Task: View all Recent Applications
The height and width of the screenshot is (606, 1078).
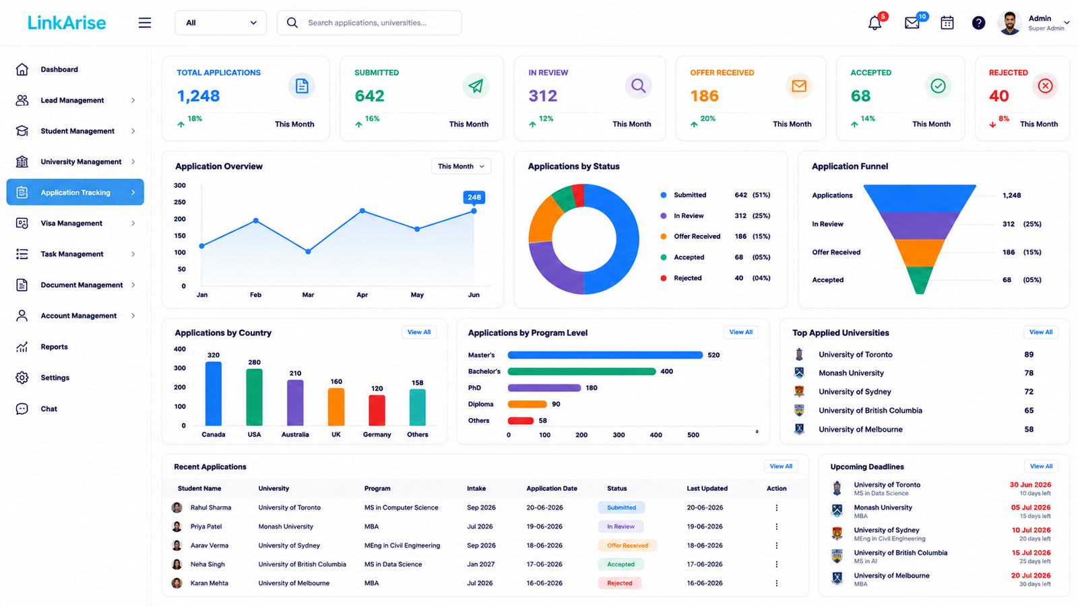Action: click(782, 466)
